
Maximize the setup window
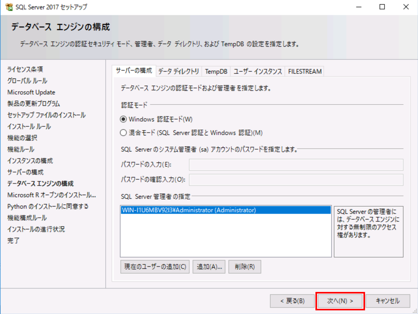coord(382,7)
